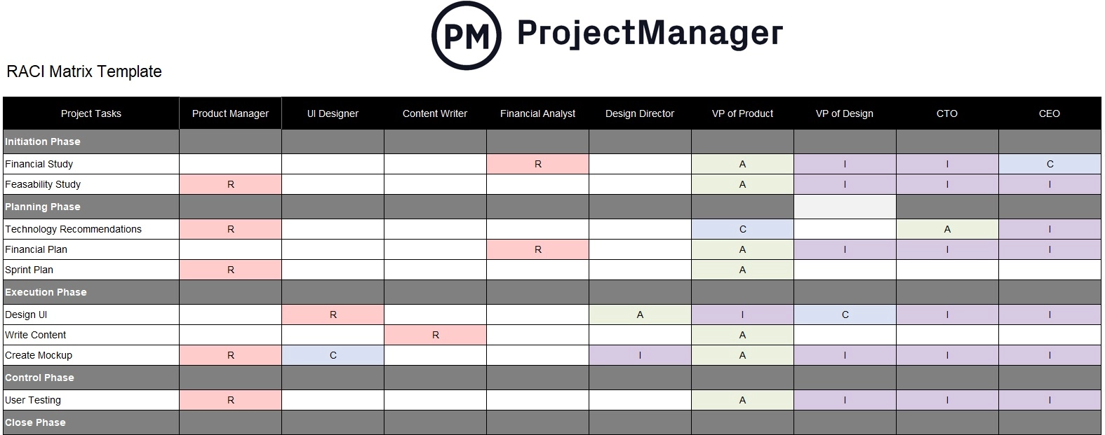The width and height of the screenshot is (1105, 435).
Task: Select the Project Tasks header cell
Action: pos(91,113)
